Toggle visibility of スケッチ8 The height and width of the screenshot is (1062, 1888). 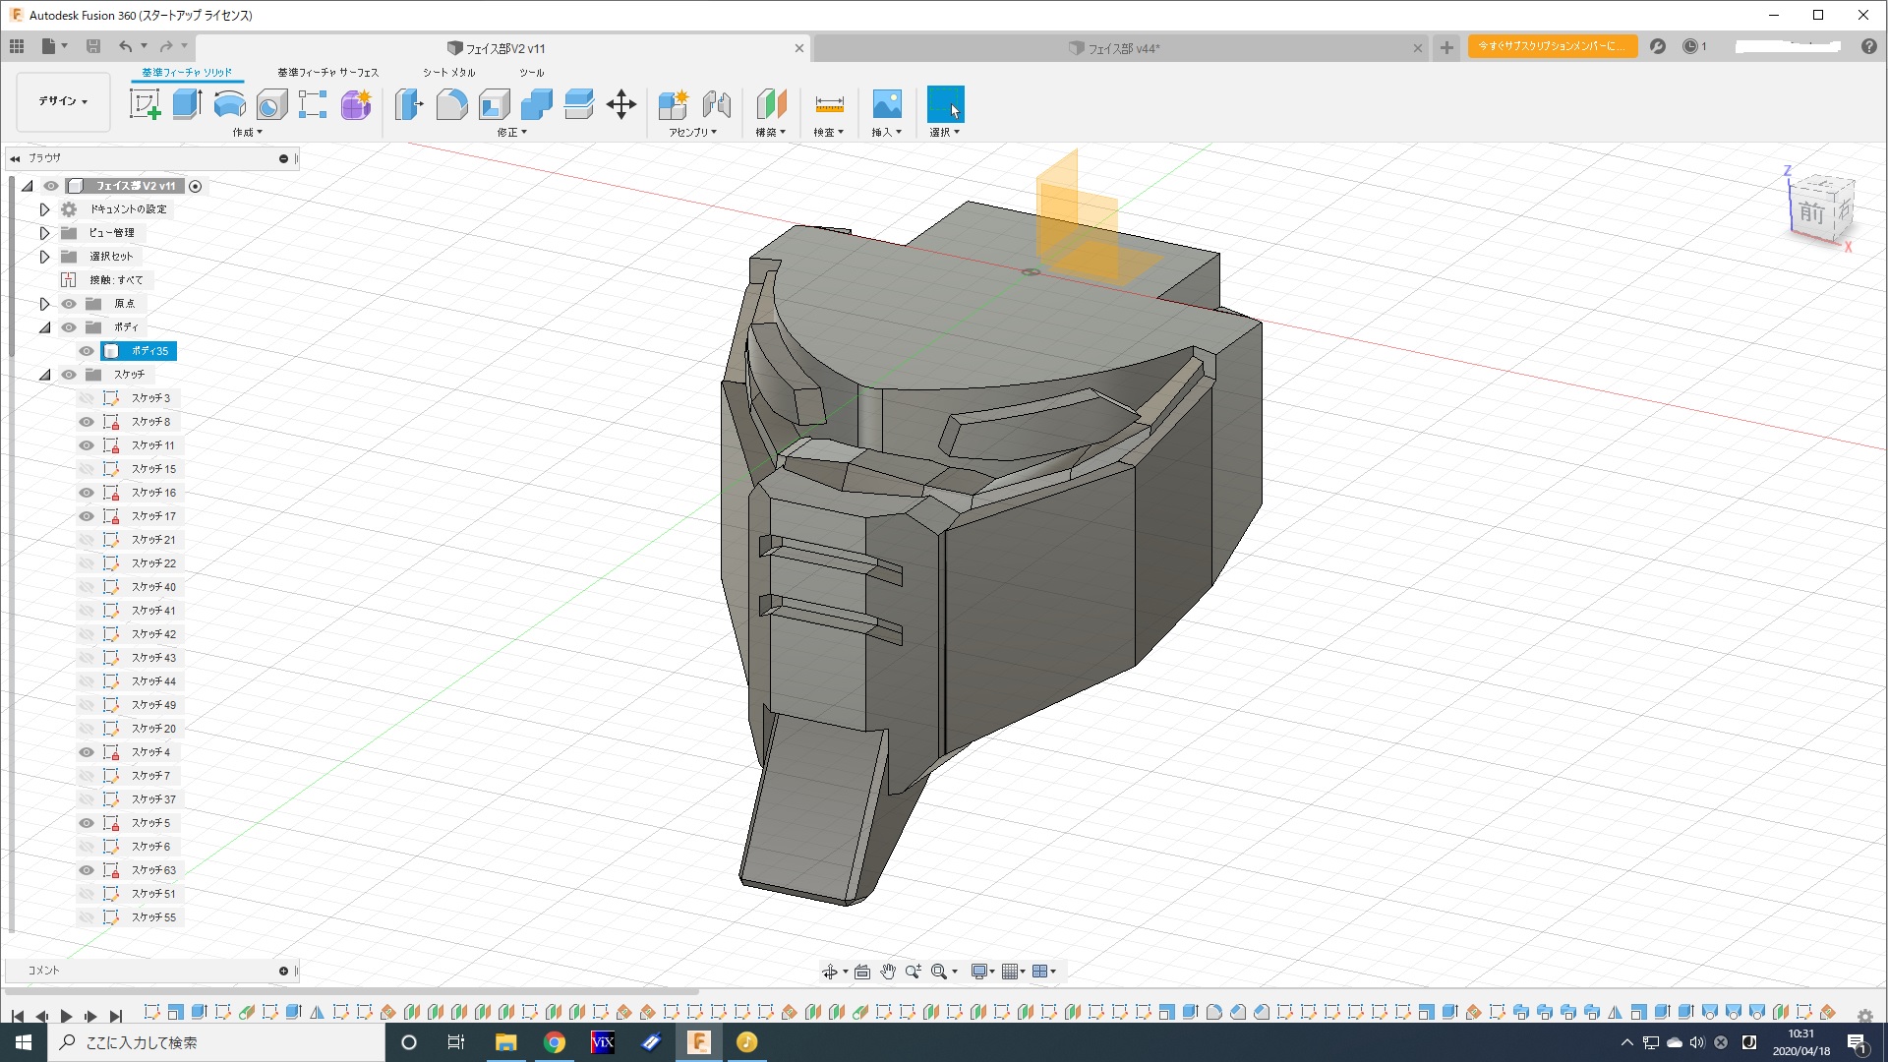87,422
